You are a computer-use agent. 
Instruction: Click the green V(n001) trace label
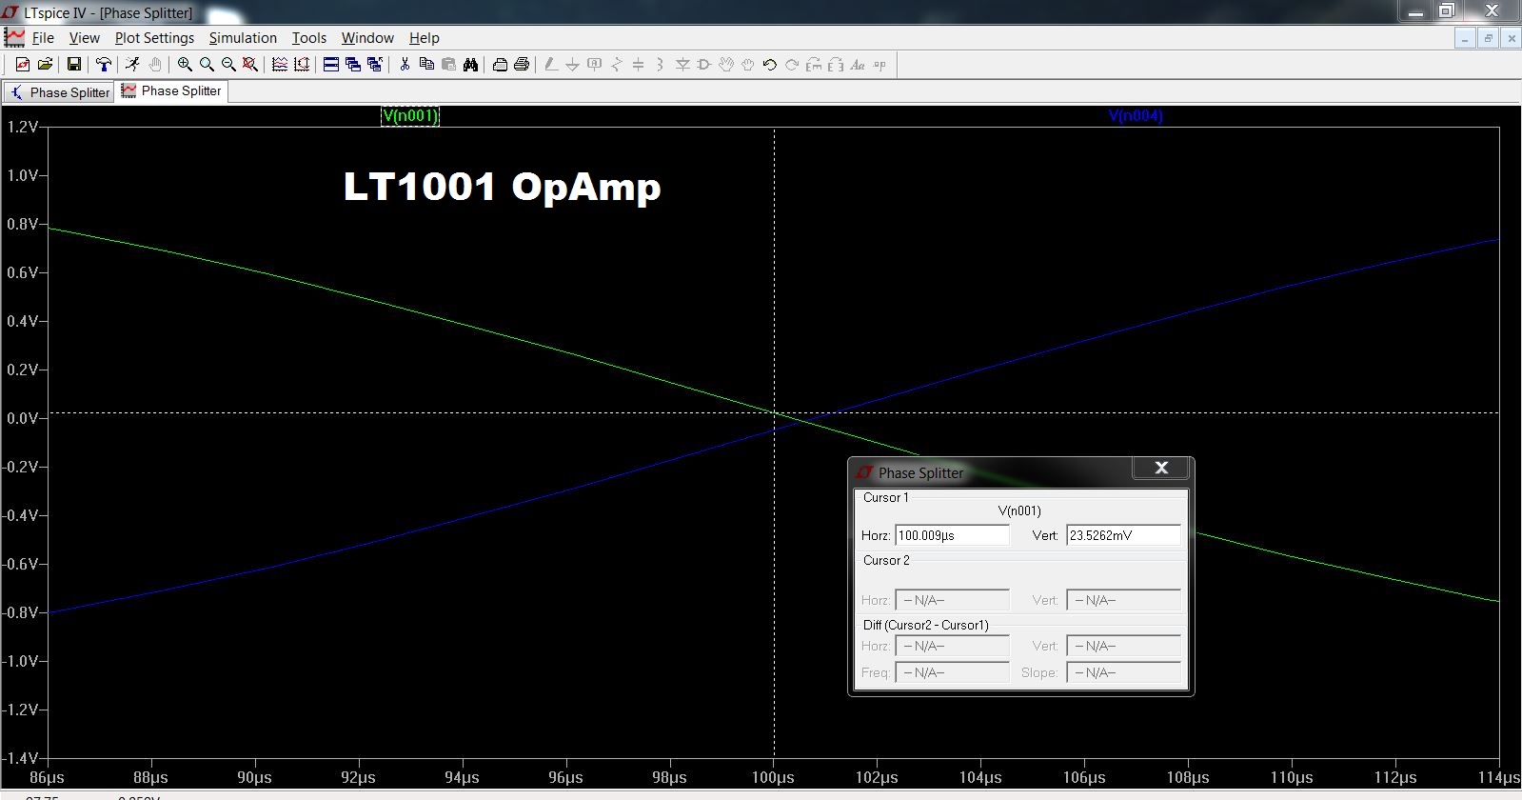410,116
